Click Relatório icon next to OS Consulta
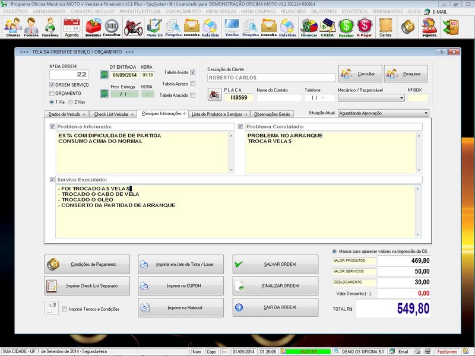475x356 pixels. point(210,27)
